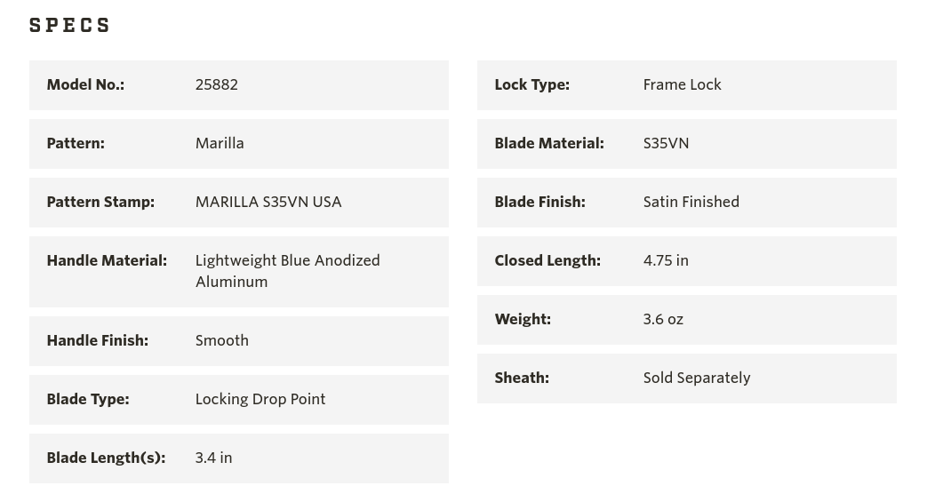
Task: Select the Model No. value 25882
Action: pyautogui.click(x=216, y=84)
